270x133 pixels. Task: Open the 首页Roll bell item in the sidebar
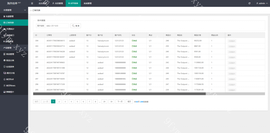[14, 79]
